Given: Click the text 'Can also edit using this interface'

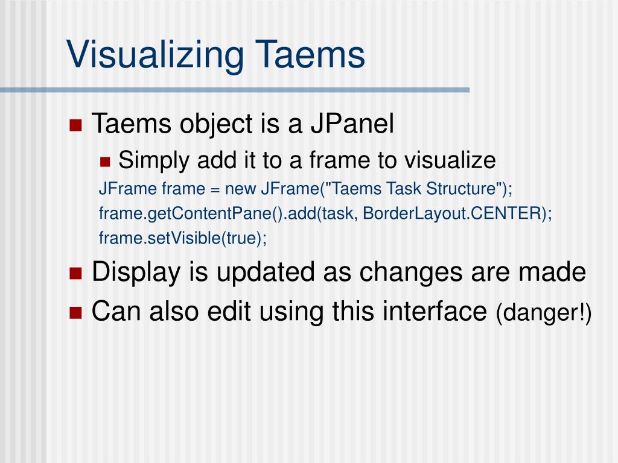Looking at the screenshot, I should (289, 312).
